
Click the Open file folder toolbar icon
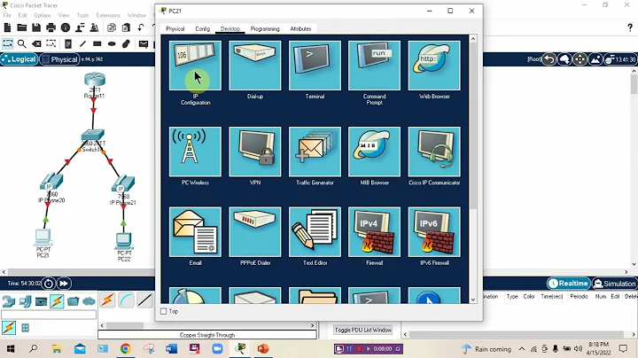pyautogui.click(x=22, y=27)
